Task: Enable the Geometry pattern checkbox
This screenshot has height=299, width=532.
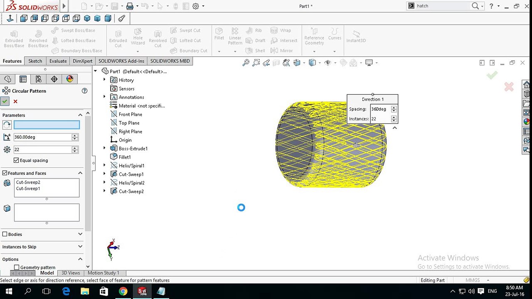Action: coord(17,267)
